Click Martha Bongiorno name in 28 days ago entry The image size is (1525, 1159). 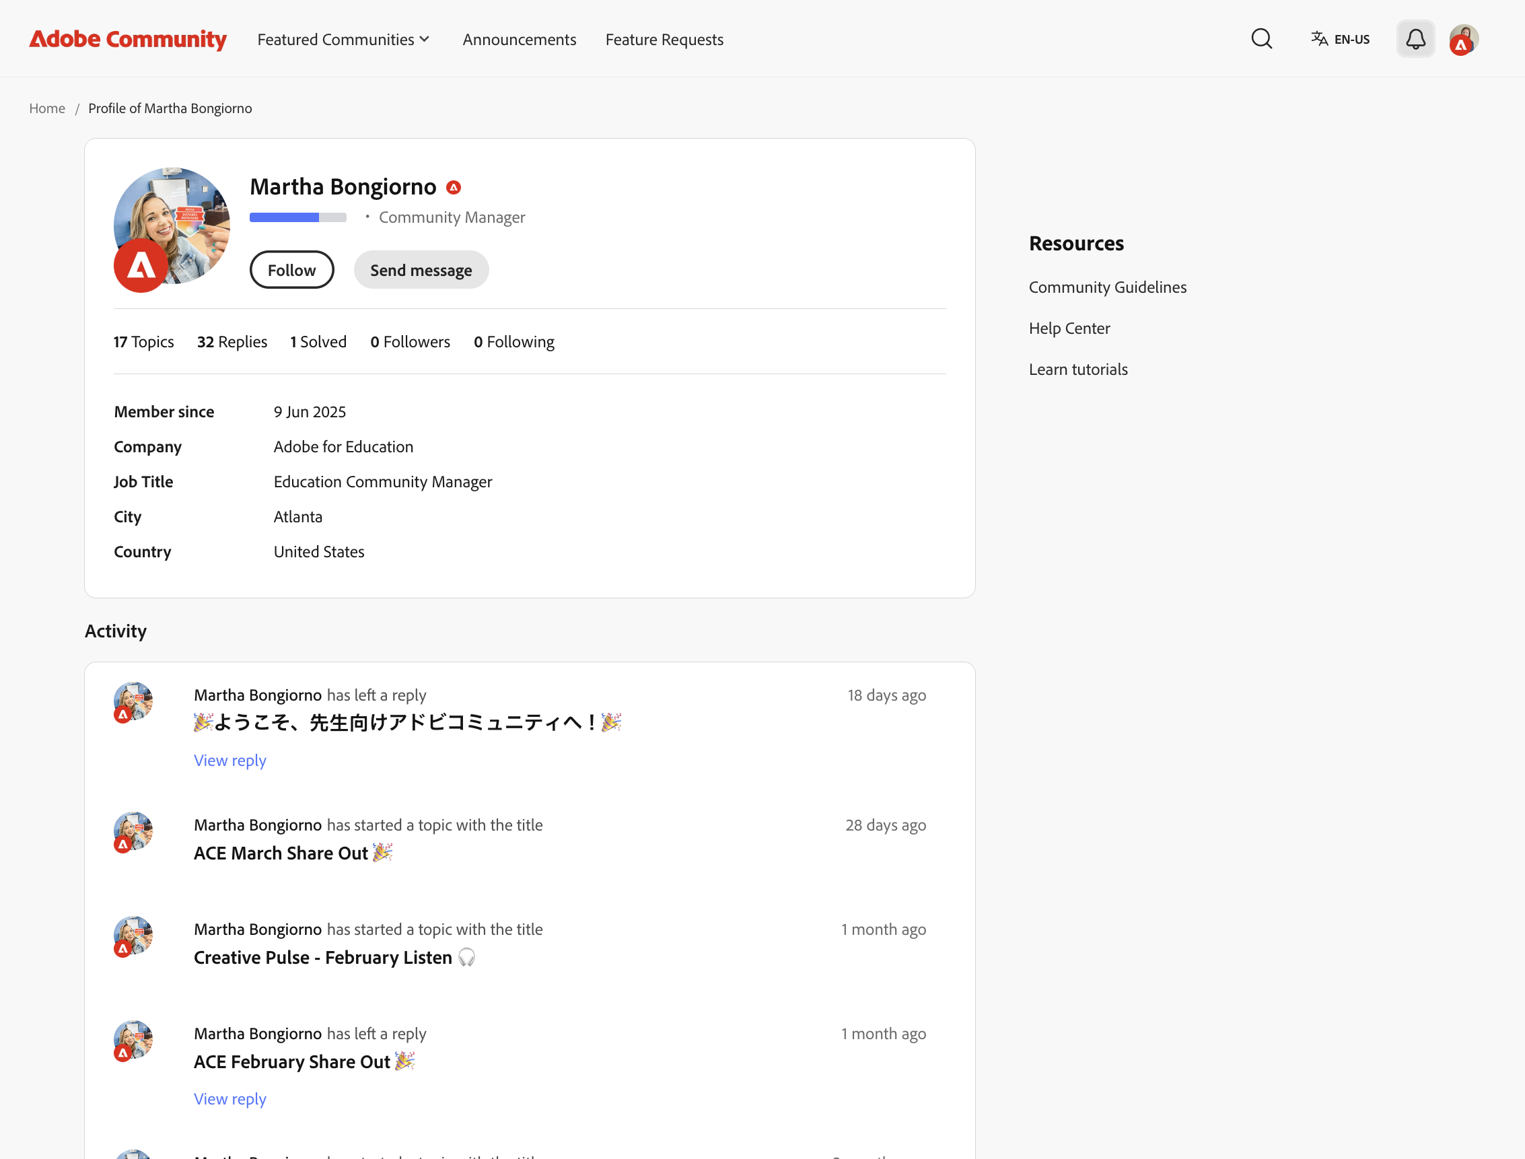[257, 825]
